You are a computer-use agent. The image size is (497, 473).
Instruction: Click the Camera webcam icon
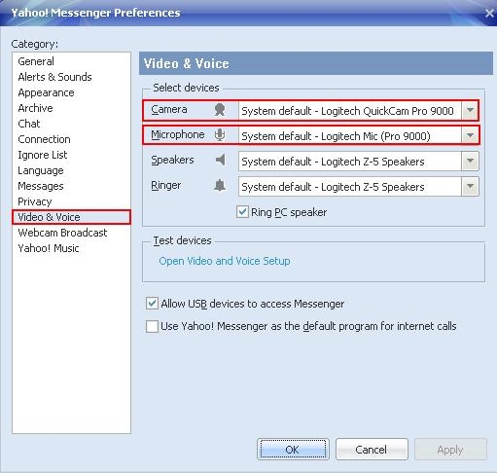pyautogui.click(x=220, y=109)
